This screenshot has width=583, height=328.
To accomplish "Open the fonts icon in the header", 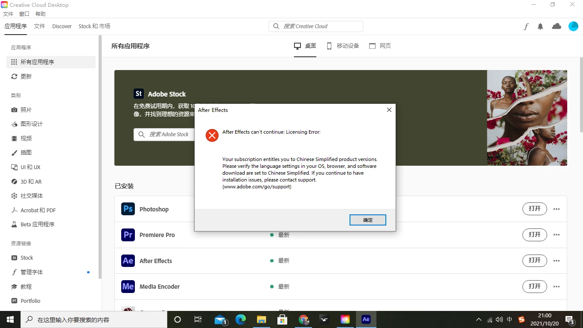I will pos(526,26).
